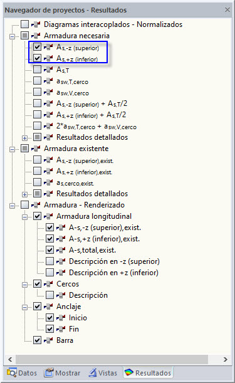Collapse the Armadura longitudinal node
This screenshot has height=383, width=235.
point(24,217)
